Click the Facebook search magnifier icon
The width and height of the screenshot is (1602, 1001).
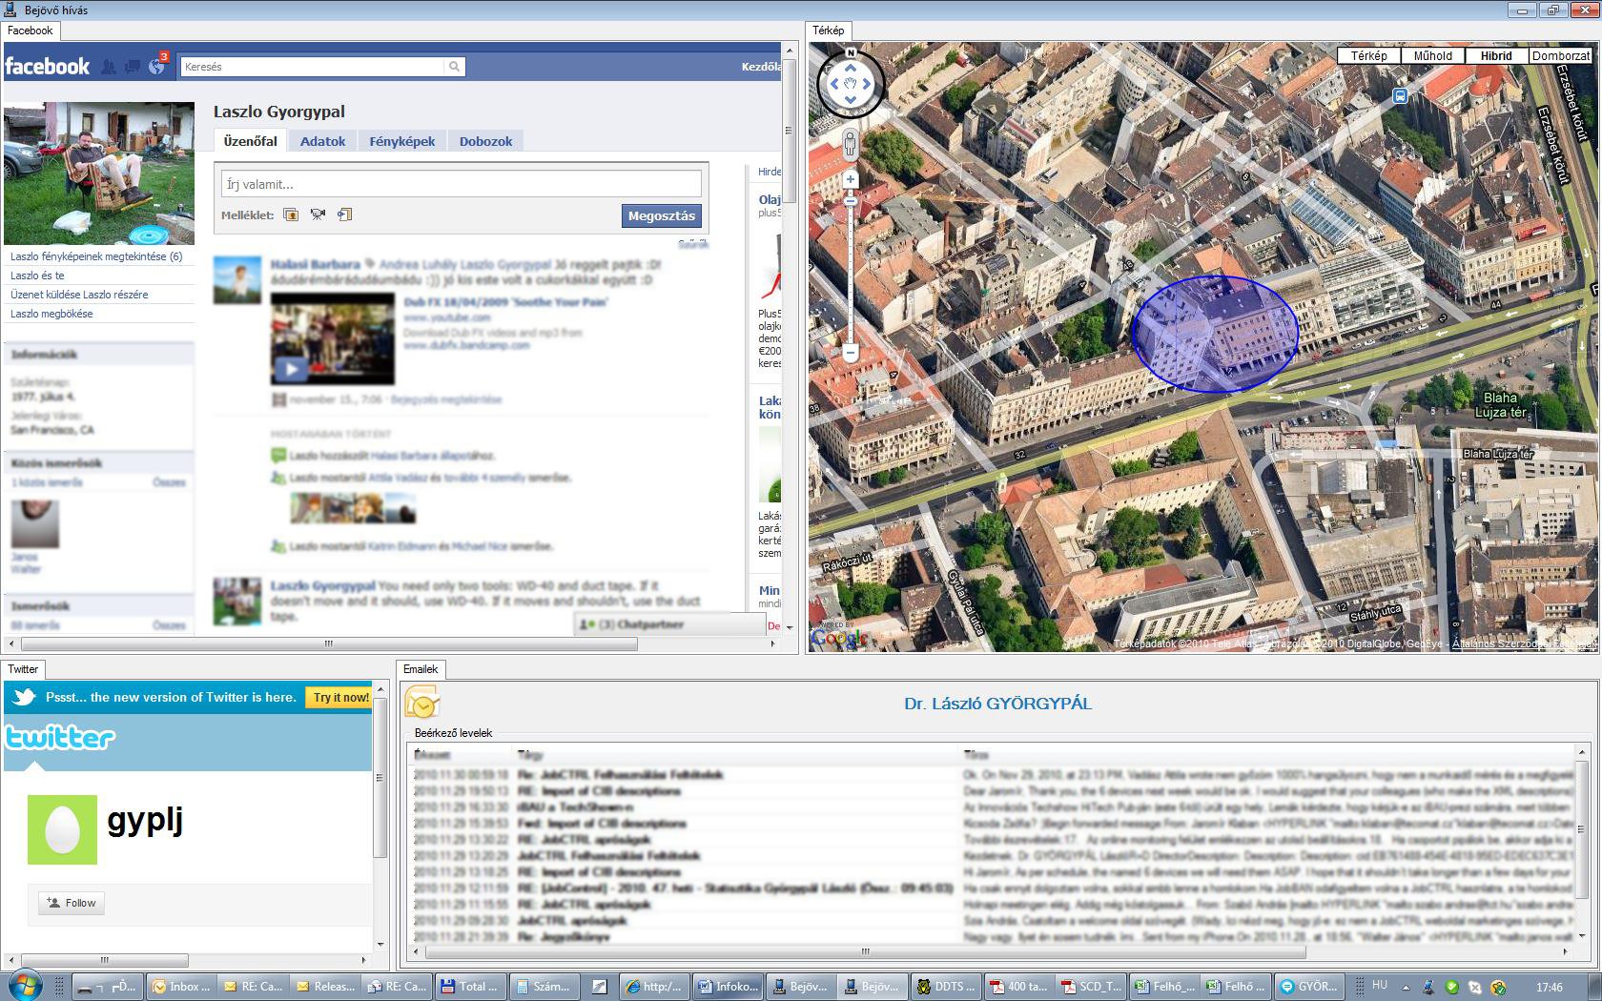tap(455, 67)
